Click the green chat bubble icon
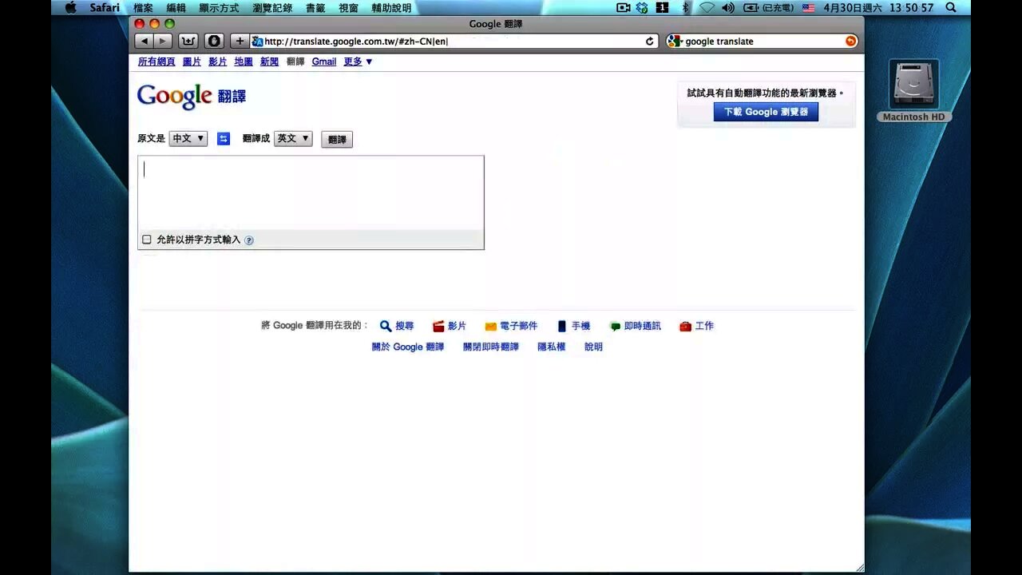Viewport: 1022px width, 575px height. pos(615,326)
